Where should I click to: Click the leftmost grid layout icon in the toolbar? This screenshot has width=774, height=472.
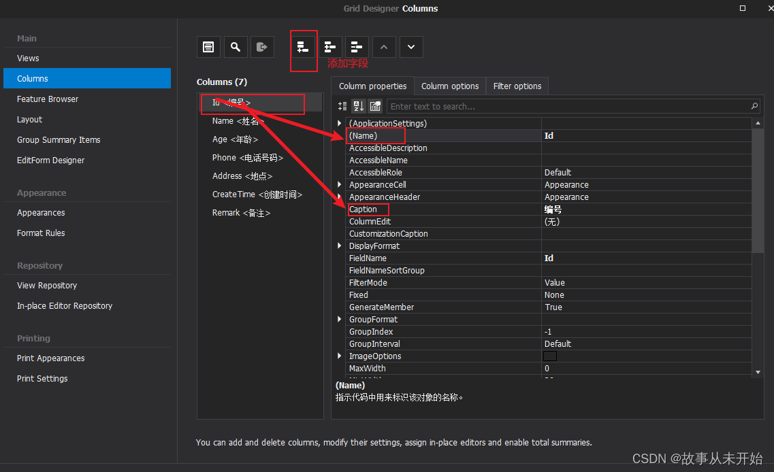click(x=208, y=46)
